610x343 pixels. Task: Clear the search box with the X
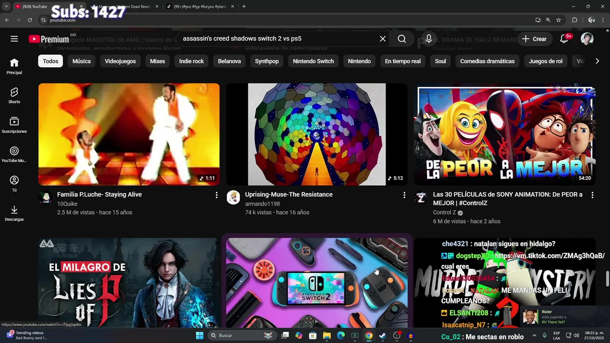pos(383,39)
